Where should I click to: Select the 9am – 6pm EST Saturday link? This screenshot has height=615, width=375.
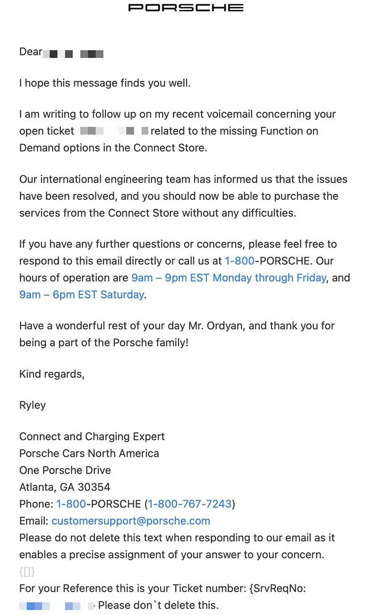coord(82,294)
